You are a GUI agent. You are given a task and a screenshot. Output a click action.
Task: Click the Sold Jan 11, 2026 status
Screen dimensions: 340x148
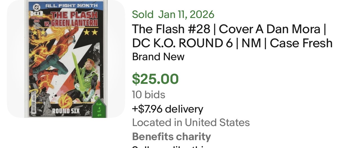(x=173, y=14)
